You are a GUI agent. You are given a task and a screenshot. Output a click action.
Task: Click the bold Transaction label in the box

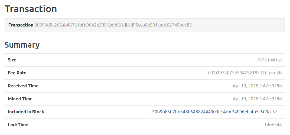[21, 25]
